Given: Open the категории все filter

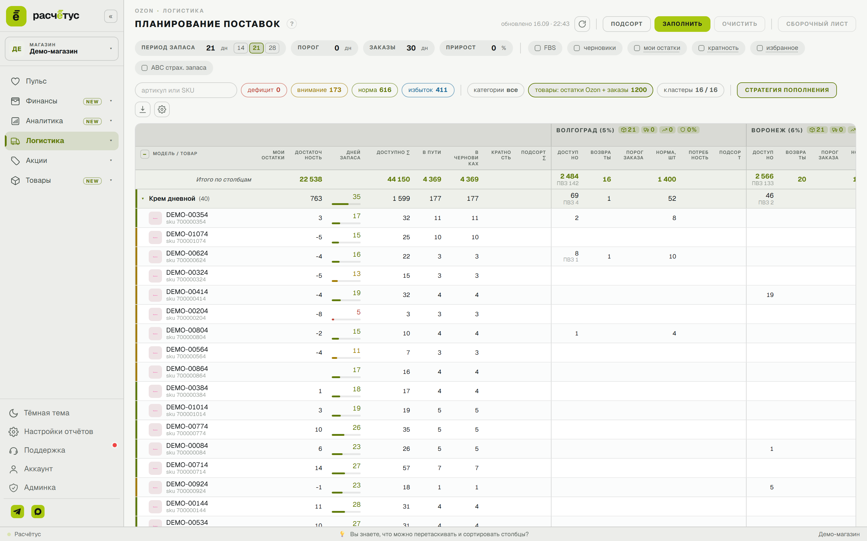Looking at the screenshot, I should click(496, 90).
